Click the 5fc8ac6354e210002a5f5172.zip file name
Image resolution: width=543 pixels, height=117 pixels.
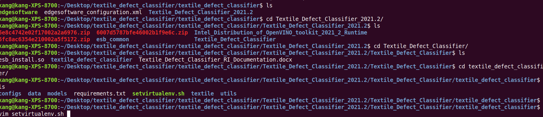tap(45, 39)
